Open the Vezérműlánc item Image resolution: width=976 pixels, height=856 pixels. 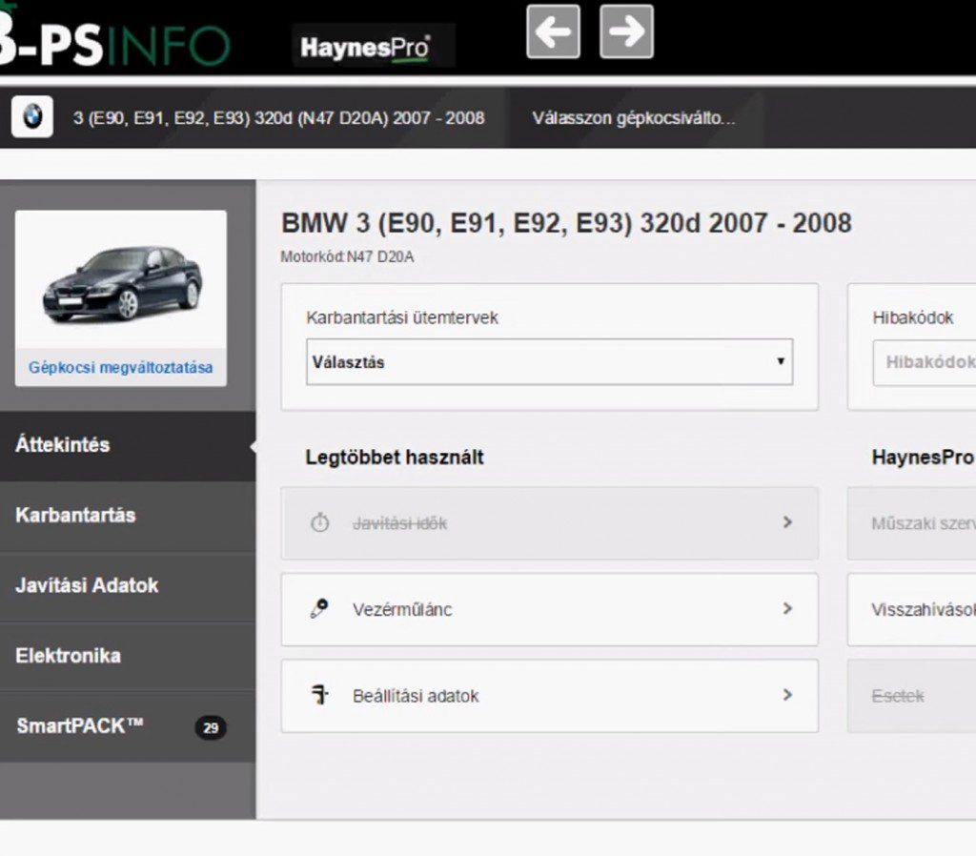pos(550,609)
